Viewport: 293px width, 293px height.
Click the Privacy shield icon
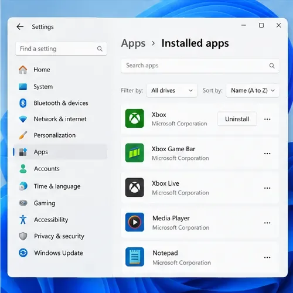click(23, 236)
